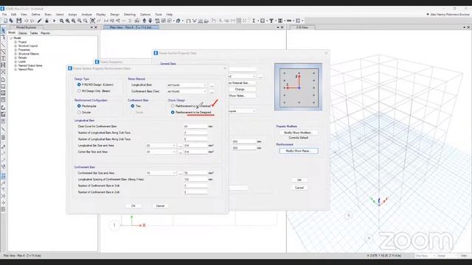This screenshot has width=472, height=265.
Task: Select Circular reinforcement configuration
Action: 79,113
